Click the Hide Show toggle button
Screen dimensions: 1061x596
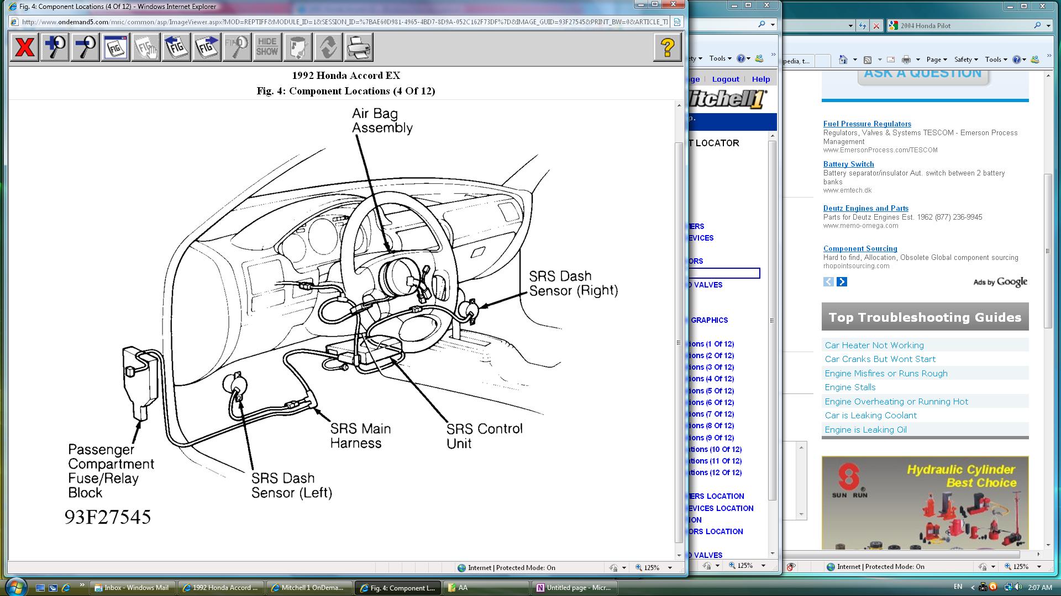pos(267,47)
